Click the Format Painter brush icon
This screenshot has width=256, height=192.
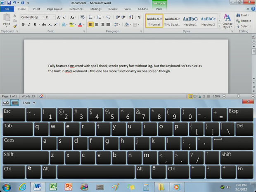point(15,26)
